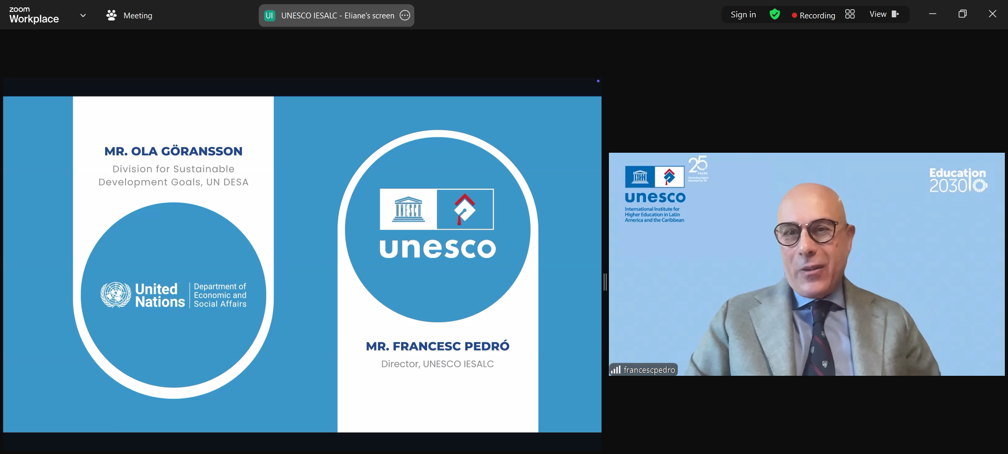Click the United Nations emblem logo
The image size is (1008, 454).
coord(116,294)
